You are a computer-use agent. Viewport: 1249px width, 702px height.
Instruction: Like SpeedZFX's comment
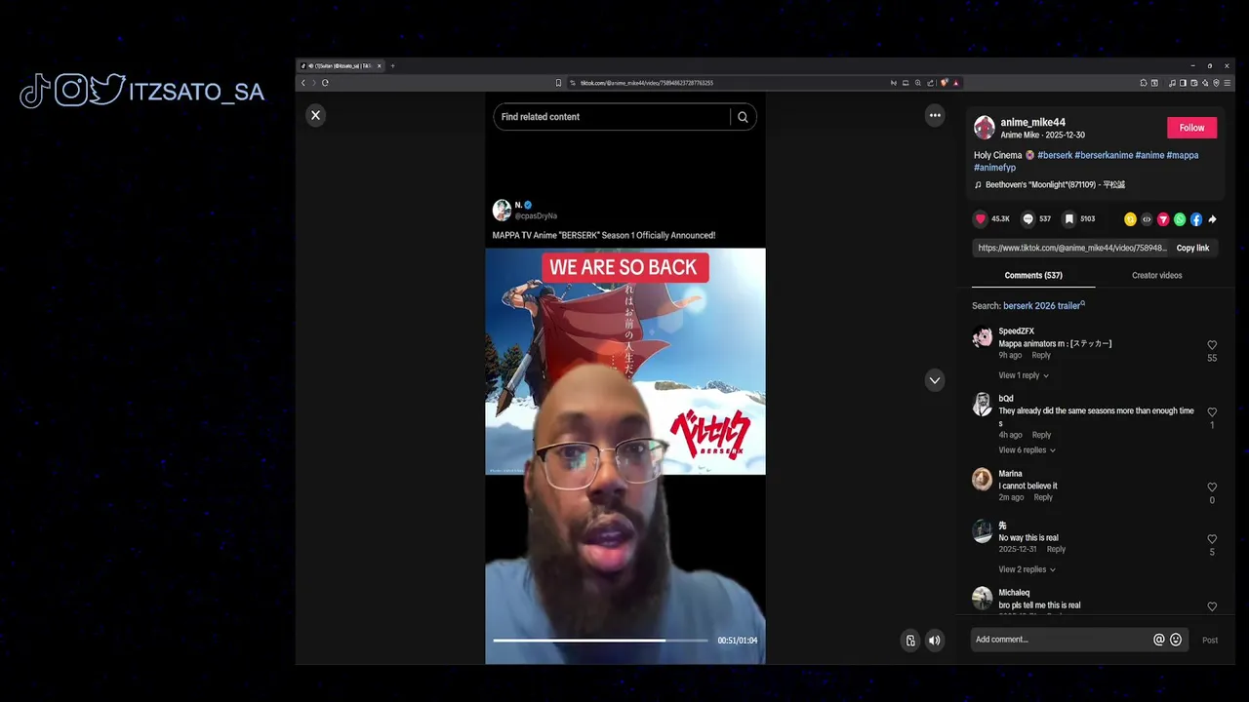coord(1212,345)
